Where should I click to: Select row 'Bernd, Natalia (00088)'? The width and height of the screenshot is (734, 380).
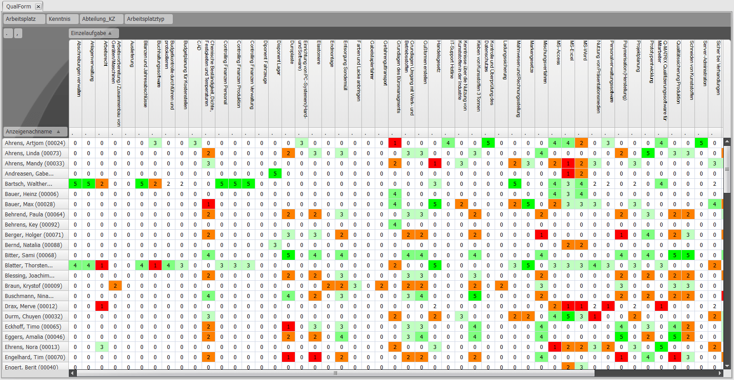click(x=36, y=245)
